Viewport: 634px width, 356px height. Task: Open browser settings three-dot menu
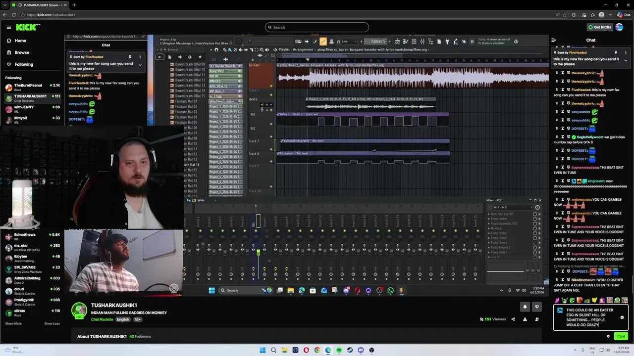pyautogui.click(x=610, y=15)
